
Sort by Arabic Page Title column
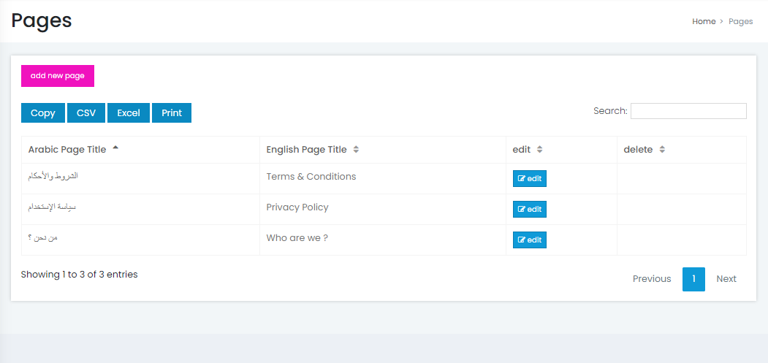[67, 150]
